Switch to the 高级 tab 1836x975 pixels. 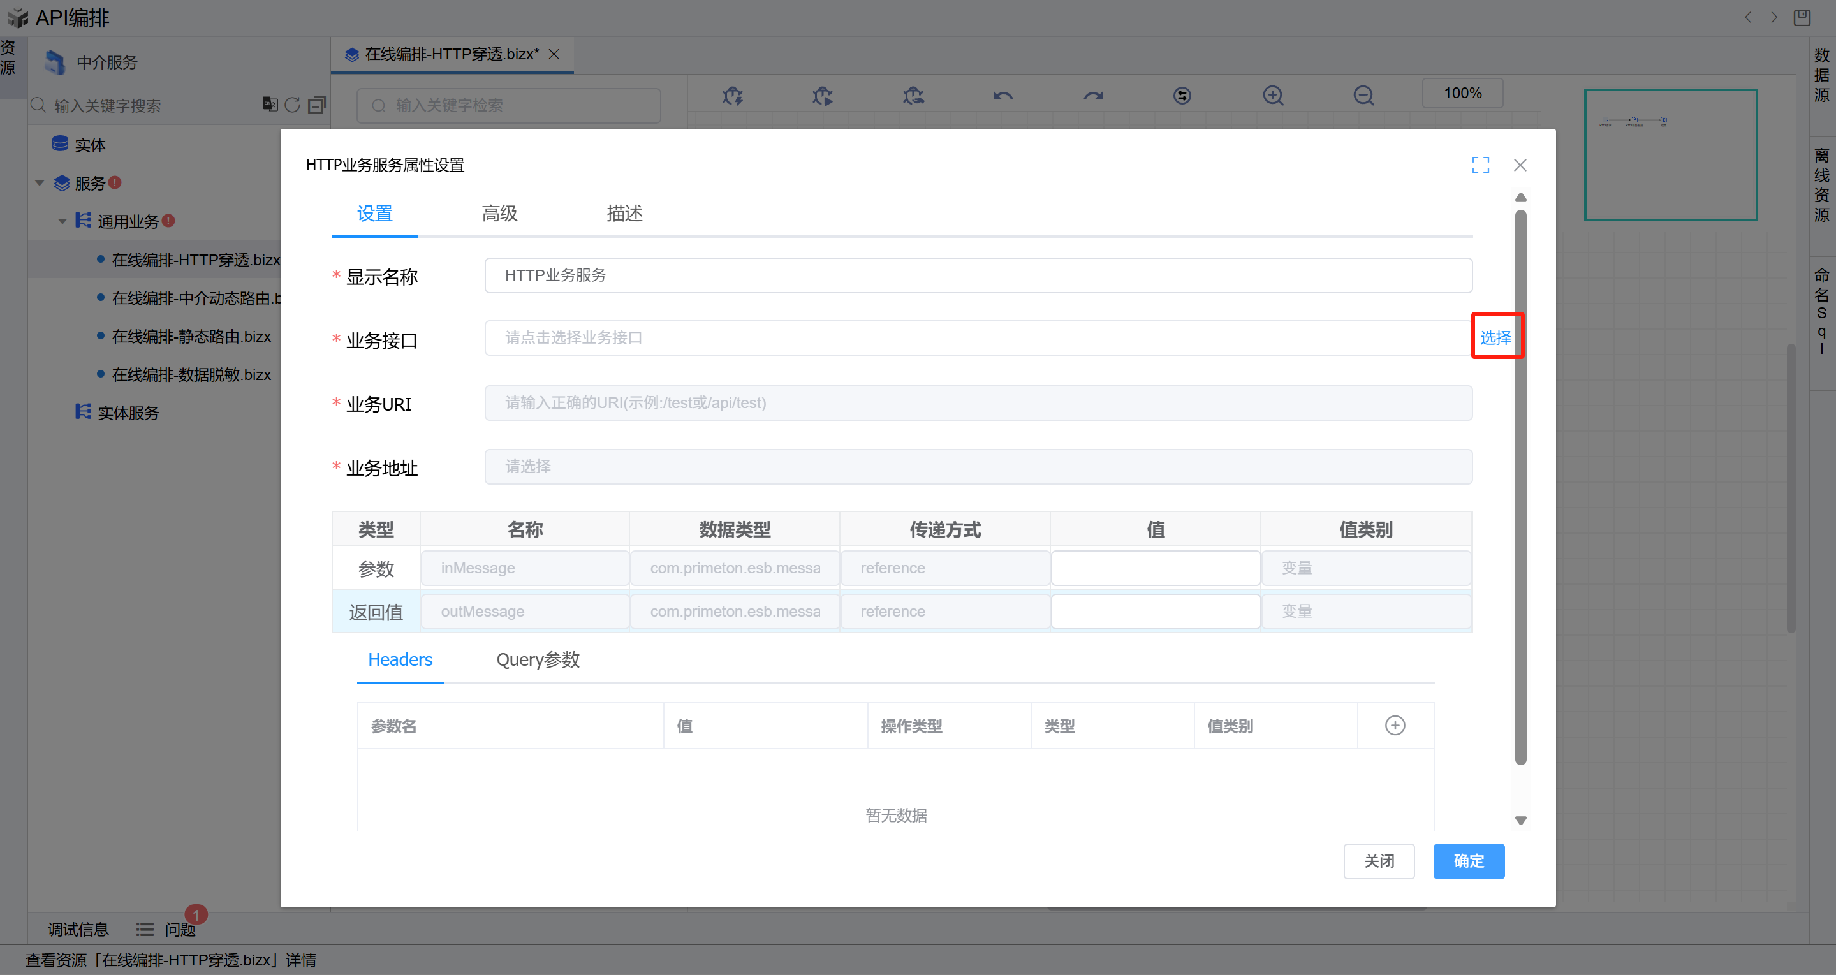[x=499, y=213]
